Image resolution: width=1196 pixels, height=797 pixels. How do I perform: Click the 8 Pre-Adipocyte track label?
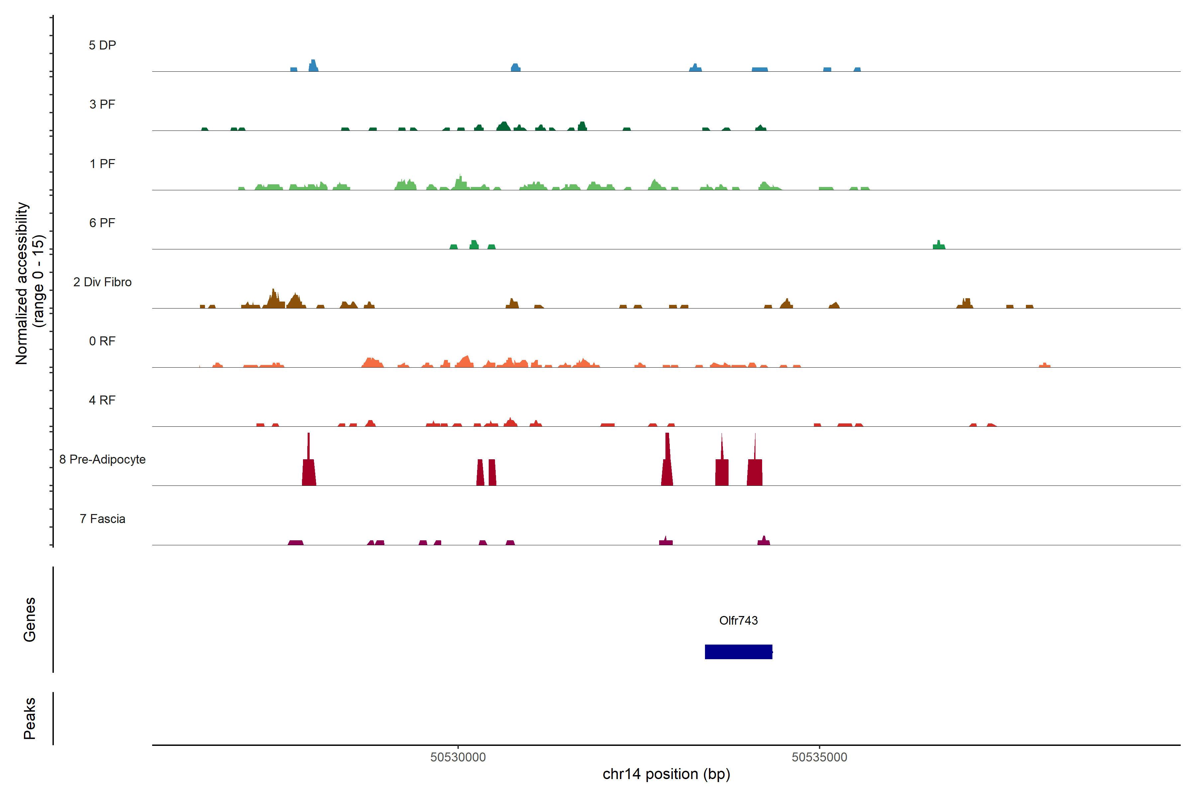click(x=102, y=460)
